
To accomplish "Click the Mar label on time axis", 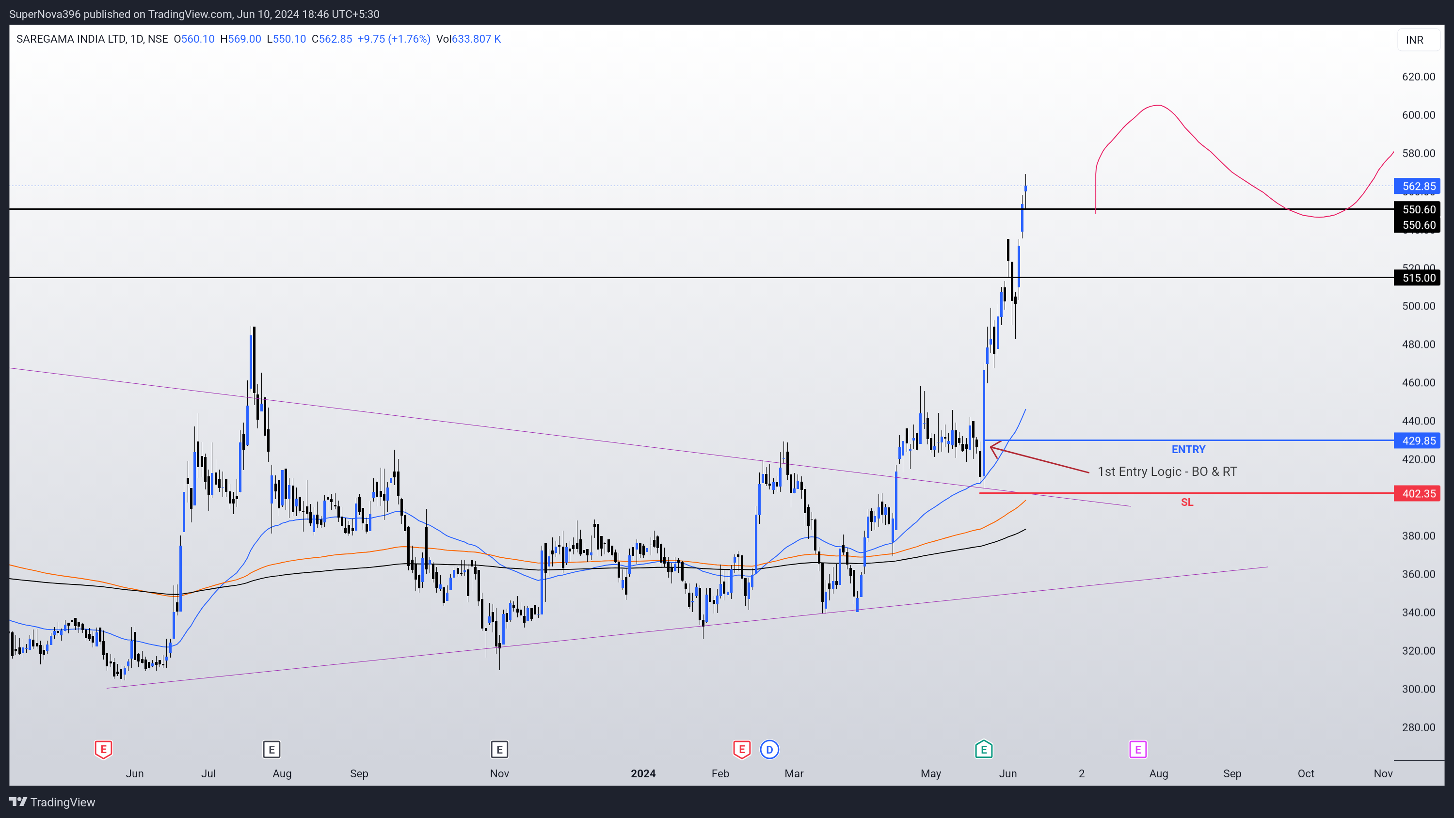I will coord(794,773).
